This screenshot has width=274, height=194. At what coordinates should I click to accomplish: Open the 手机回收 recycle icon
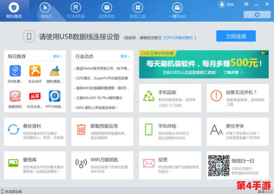[x=149, y=96]
